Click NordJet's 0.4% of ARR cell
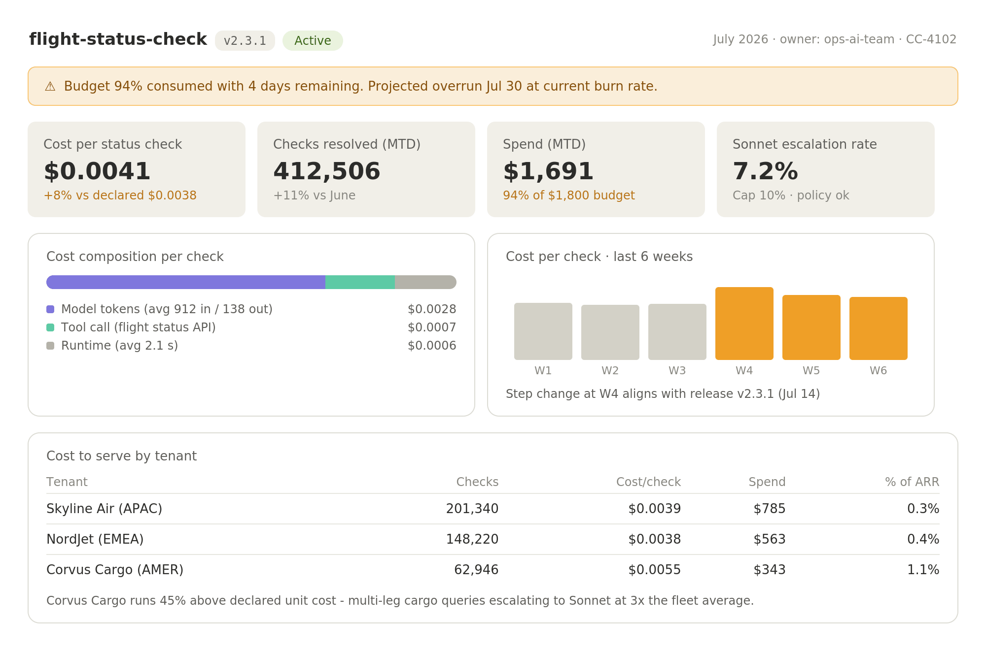This screenshot has width=986, height=651. click(x=923, y=539)
